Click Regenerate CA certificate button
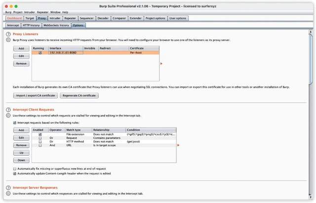Image resolution: width=316 pixels, height=203 pixels. tap(79, 95)
